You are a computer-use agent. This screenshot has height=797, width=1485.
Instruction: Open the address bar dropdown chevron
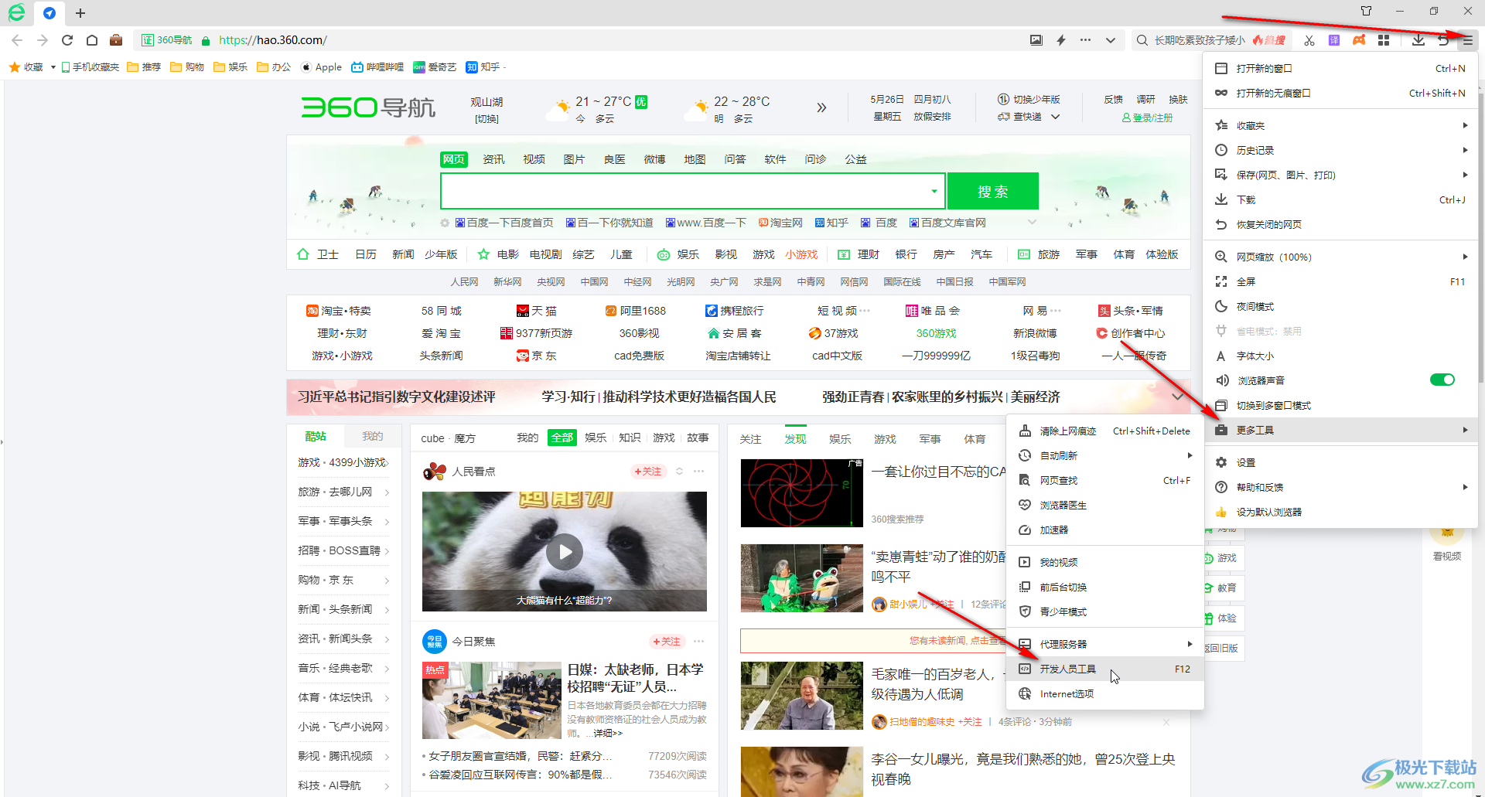(1111, 40)
